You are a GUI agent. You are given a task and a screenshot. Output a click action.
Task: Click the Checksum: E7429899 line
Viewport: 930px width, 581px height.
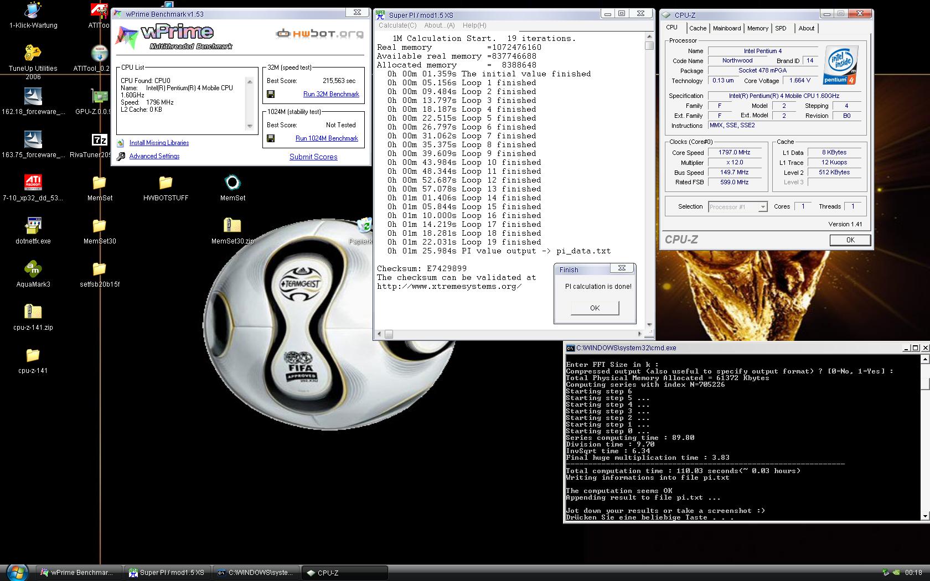pyautogui.click(x=422, y=268)
